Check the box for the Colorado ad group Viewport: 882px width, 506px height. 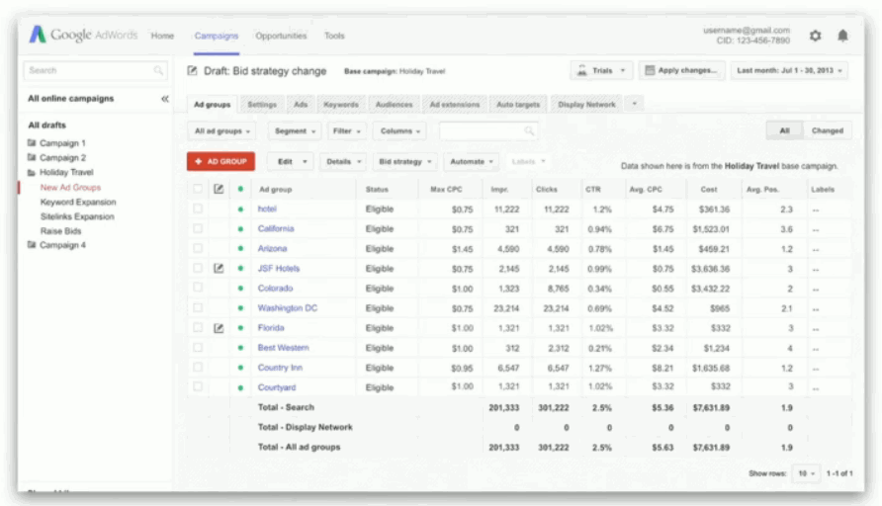[198, 288]
